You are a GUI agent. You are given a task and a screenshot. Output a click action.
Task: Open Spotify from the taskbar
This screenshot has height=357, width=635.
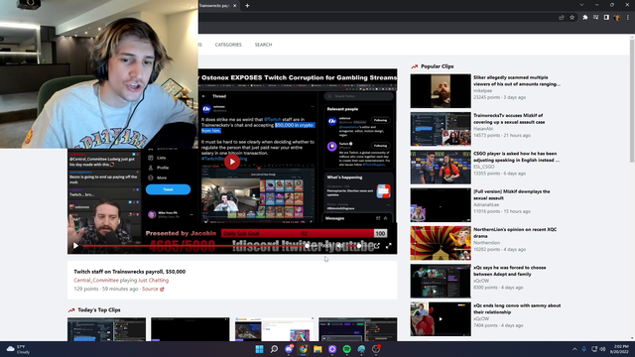pos(347,349)
